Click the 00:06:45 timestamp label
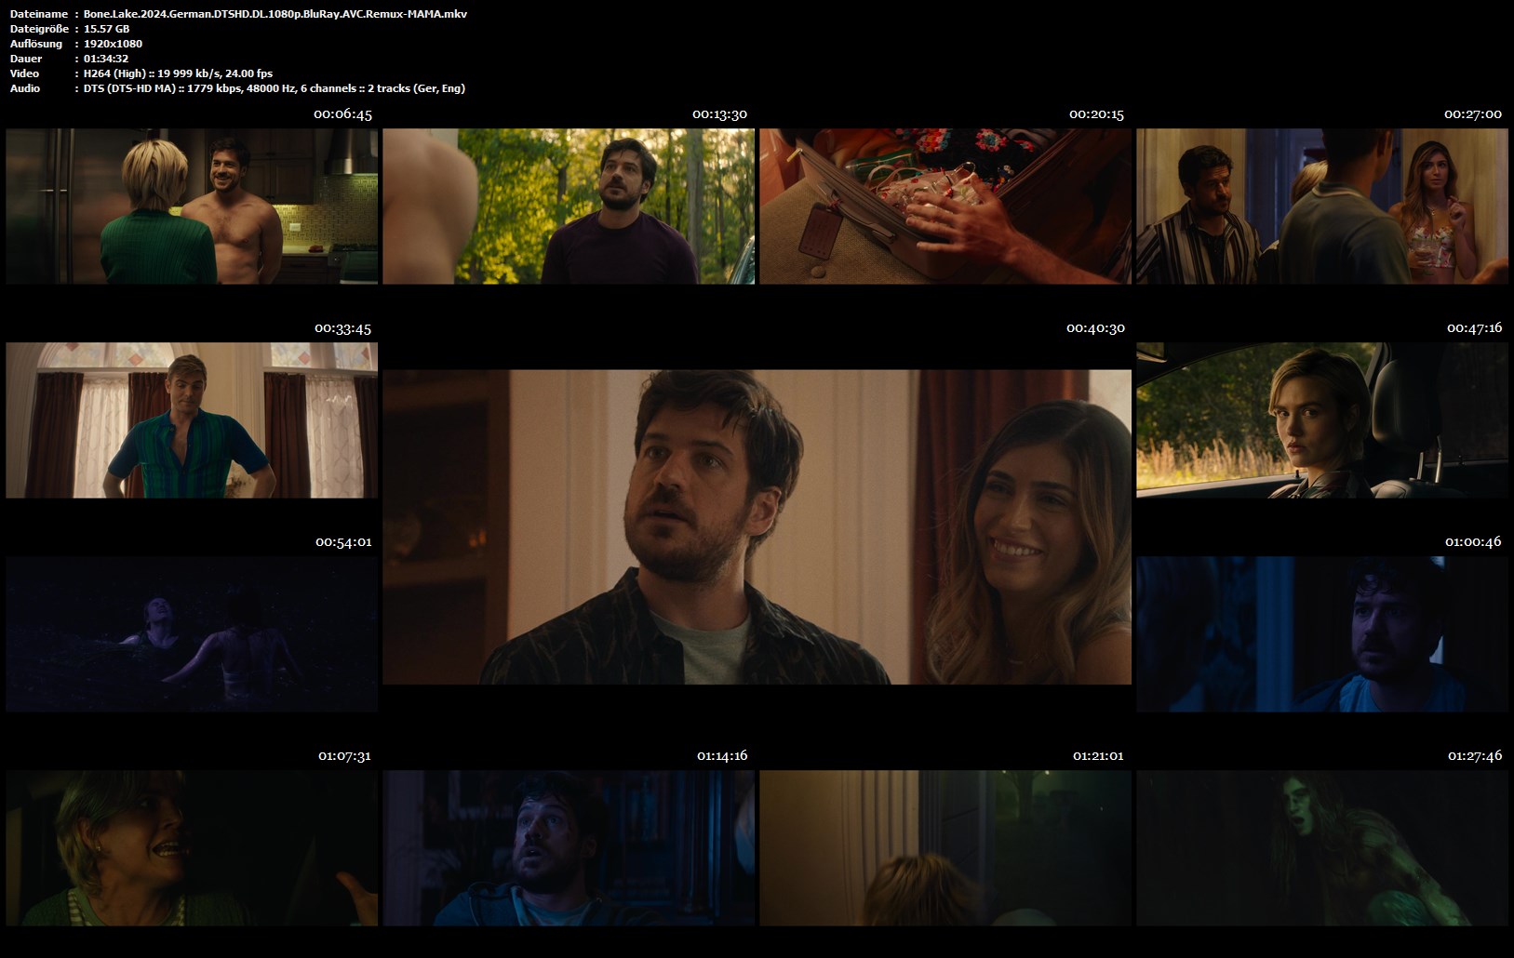Image resolution: width=1514 pixels, height=958 pixels. point(342,114)
